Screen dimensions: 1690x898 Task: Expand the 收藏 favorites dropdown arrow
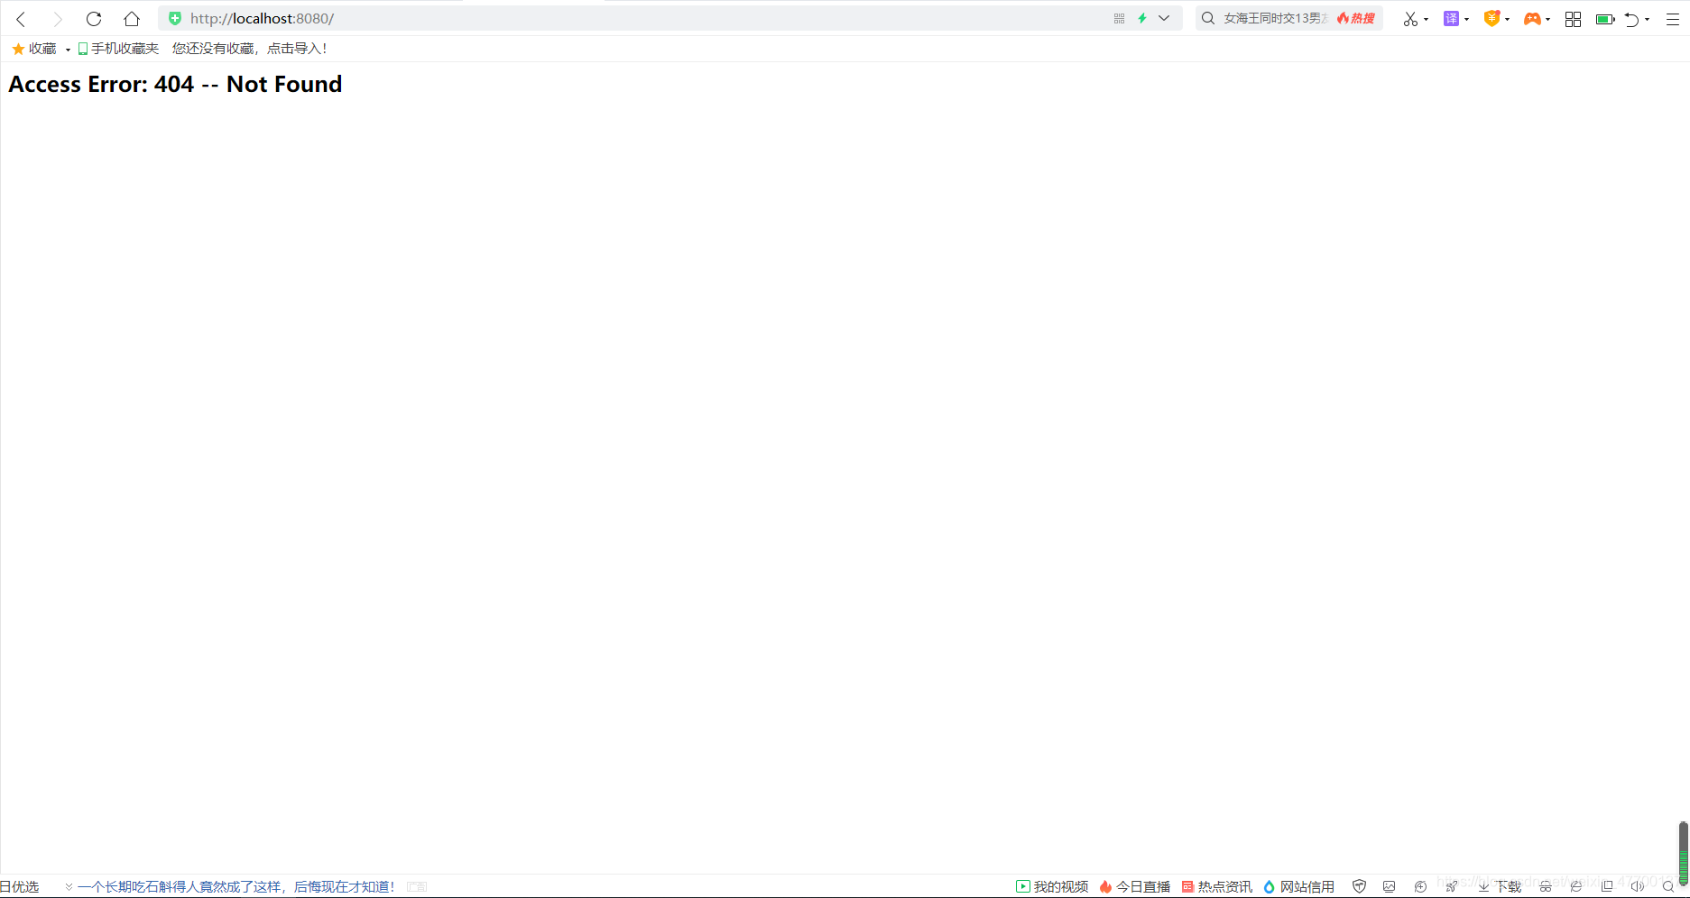coord(68,50)
